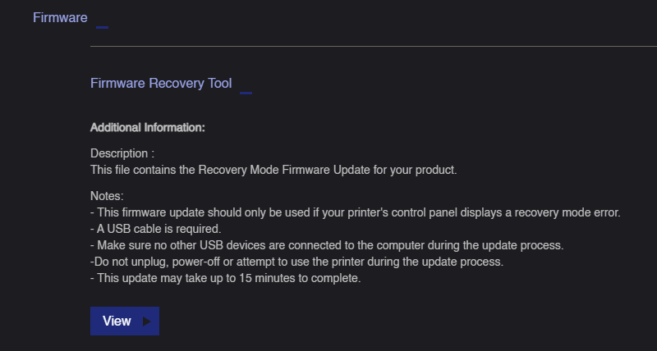Click the 'A USB cable is required' note

[156, 229]
